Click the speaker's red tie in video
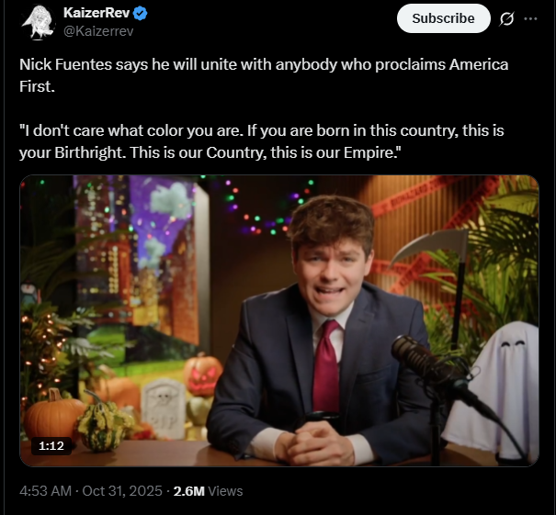This screenshot has height=515, width=556. click(x=326, y=365)
